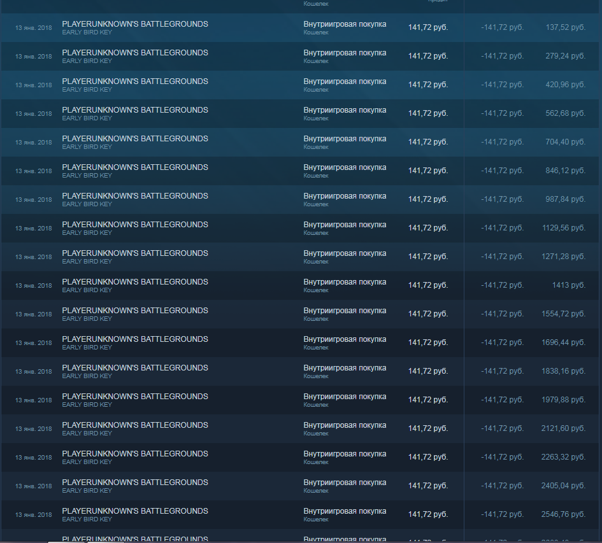Image resolution: width=602 pixels, height=543 pixels.
Task: Click 'Кошелек' under purchase type in the 1838,16 руб. row
Action: (316, 376)
